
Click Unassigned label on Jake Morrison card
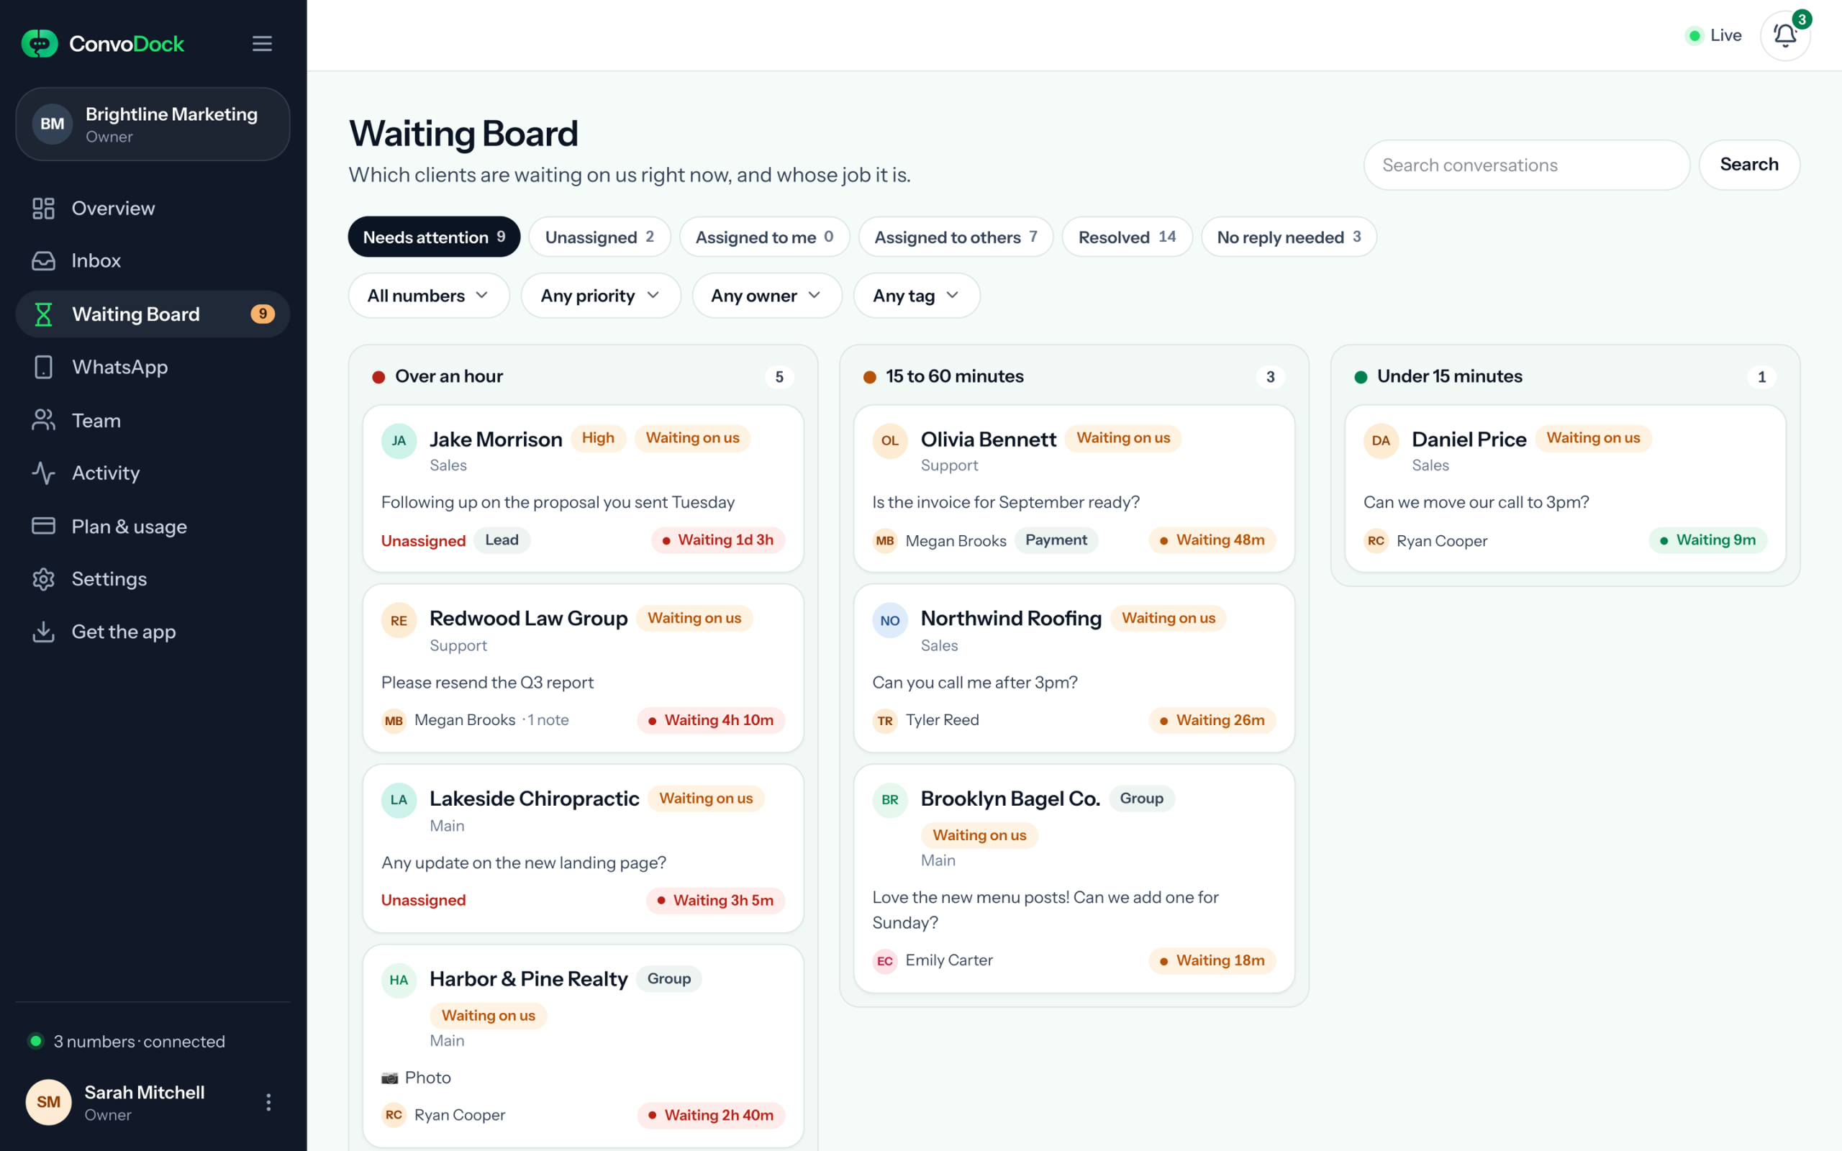pyautogui.click(x=423, y=540)
